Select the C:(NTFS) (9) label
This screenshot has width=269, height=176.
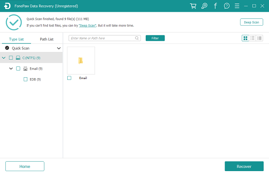pyautogui.click(x=31, y=58)
